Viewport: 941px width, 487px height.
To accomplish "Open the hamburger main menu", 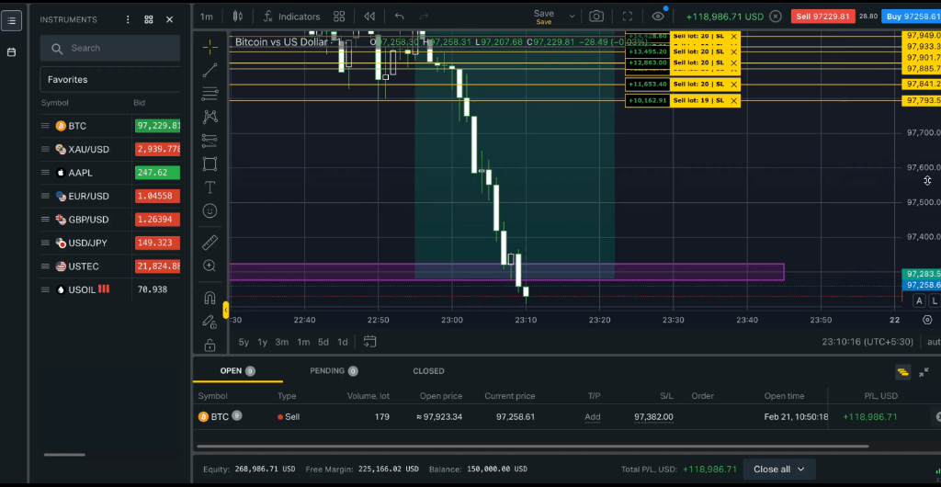I will (11, 20).
